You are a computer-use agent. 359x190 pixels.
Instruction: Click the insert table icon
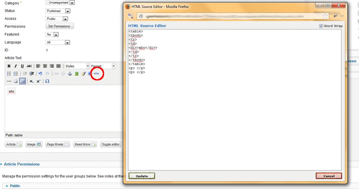23,81
